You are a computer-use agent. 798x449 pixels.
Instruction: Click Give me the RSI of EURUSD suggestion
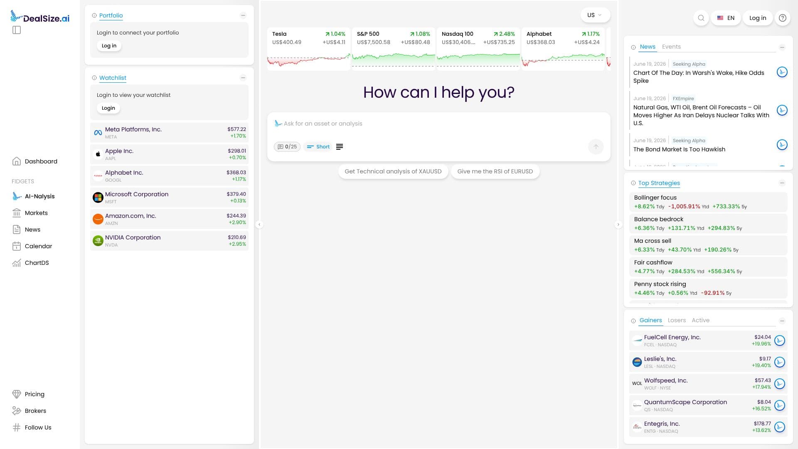tap(495, 171)
